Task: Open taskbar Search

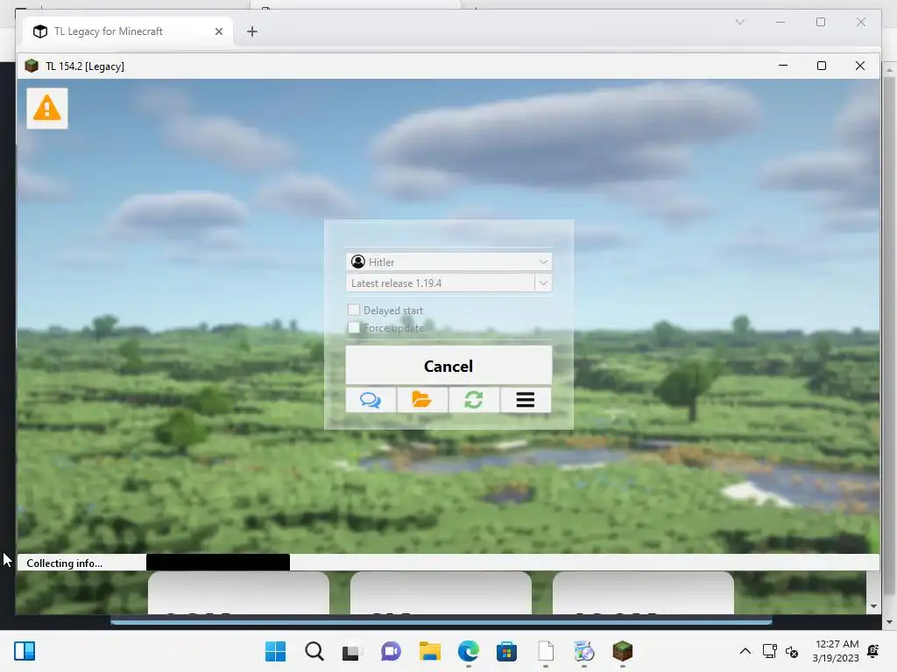Action: coord(314,651)
